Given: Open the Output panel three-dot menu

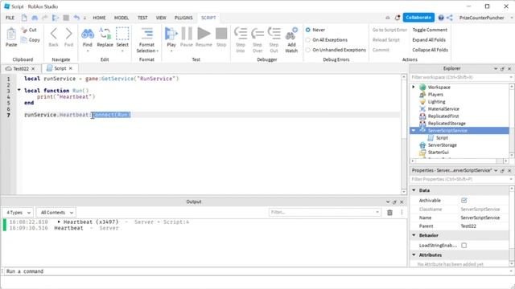Looking at the screenshot, I should (402, 212).
